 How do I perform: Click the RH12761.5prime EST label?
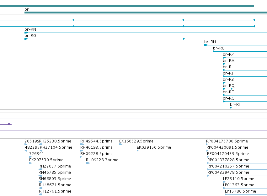pyautogui.click(x=55, y=191)
